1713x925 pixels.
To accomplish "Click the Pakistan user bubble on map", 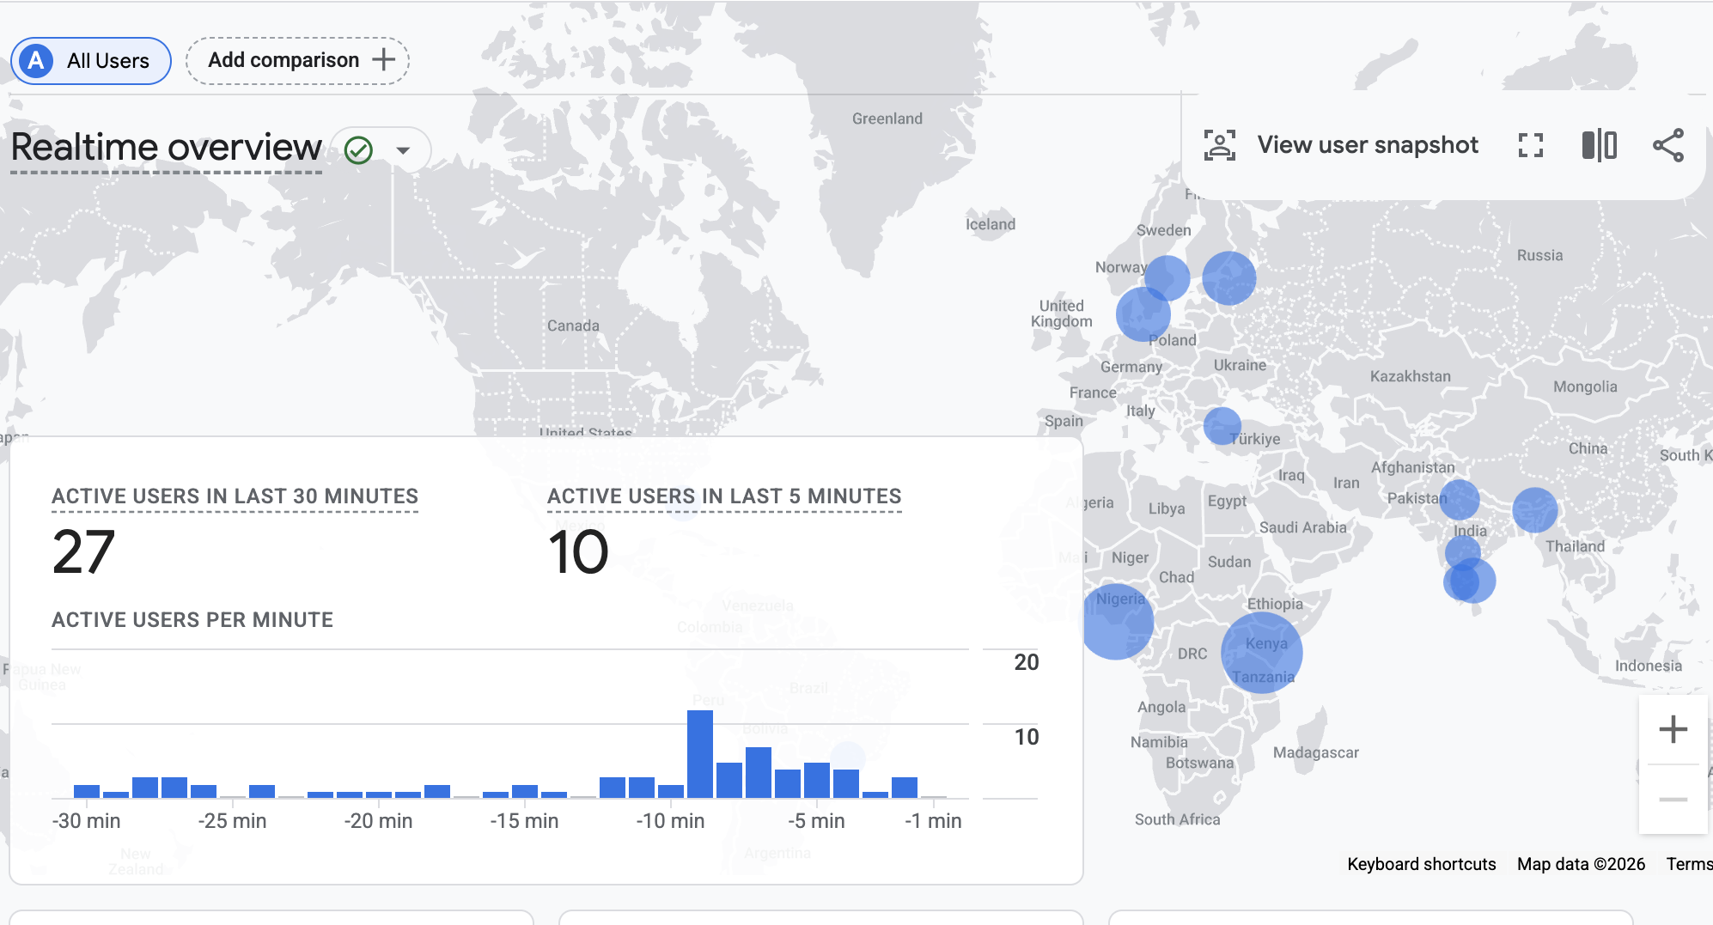I will click(x=1459, y=500).
